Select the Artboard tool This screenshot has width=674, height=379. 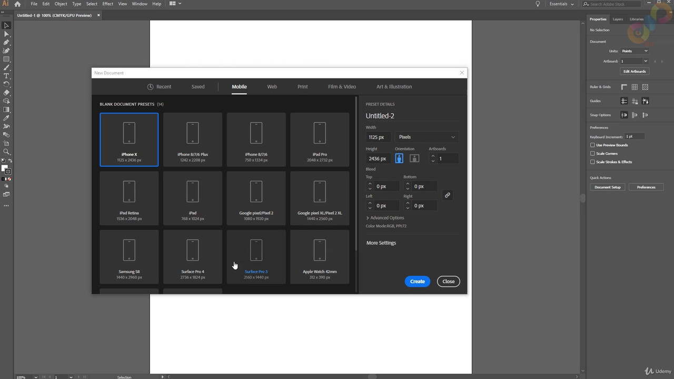point(6,143)
